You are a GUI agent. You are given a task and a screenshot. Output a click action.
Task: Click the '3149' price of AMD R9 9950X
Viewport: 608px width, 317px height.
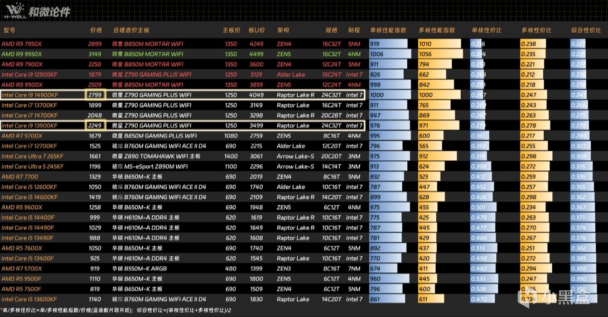click(95, 54)
